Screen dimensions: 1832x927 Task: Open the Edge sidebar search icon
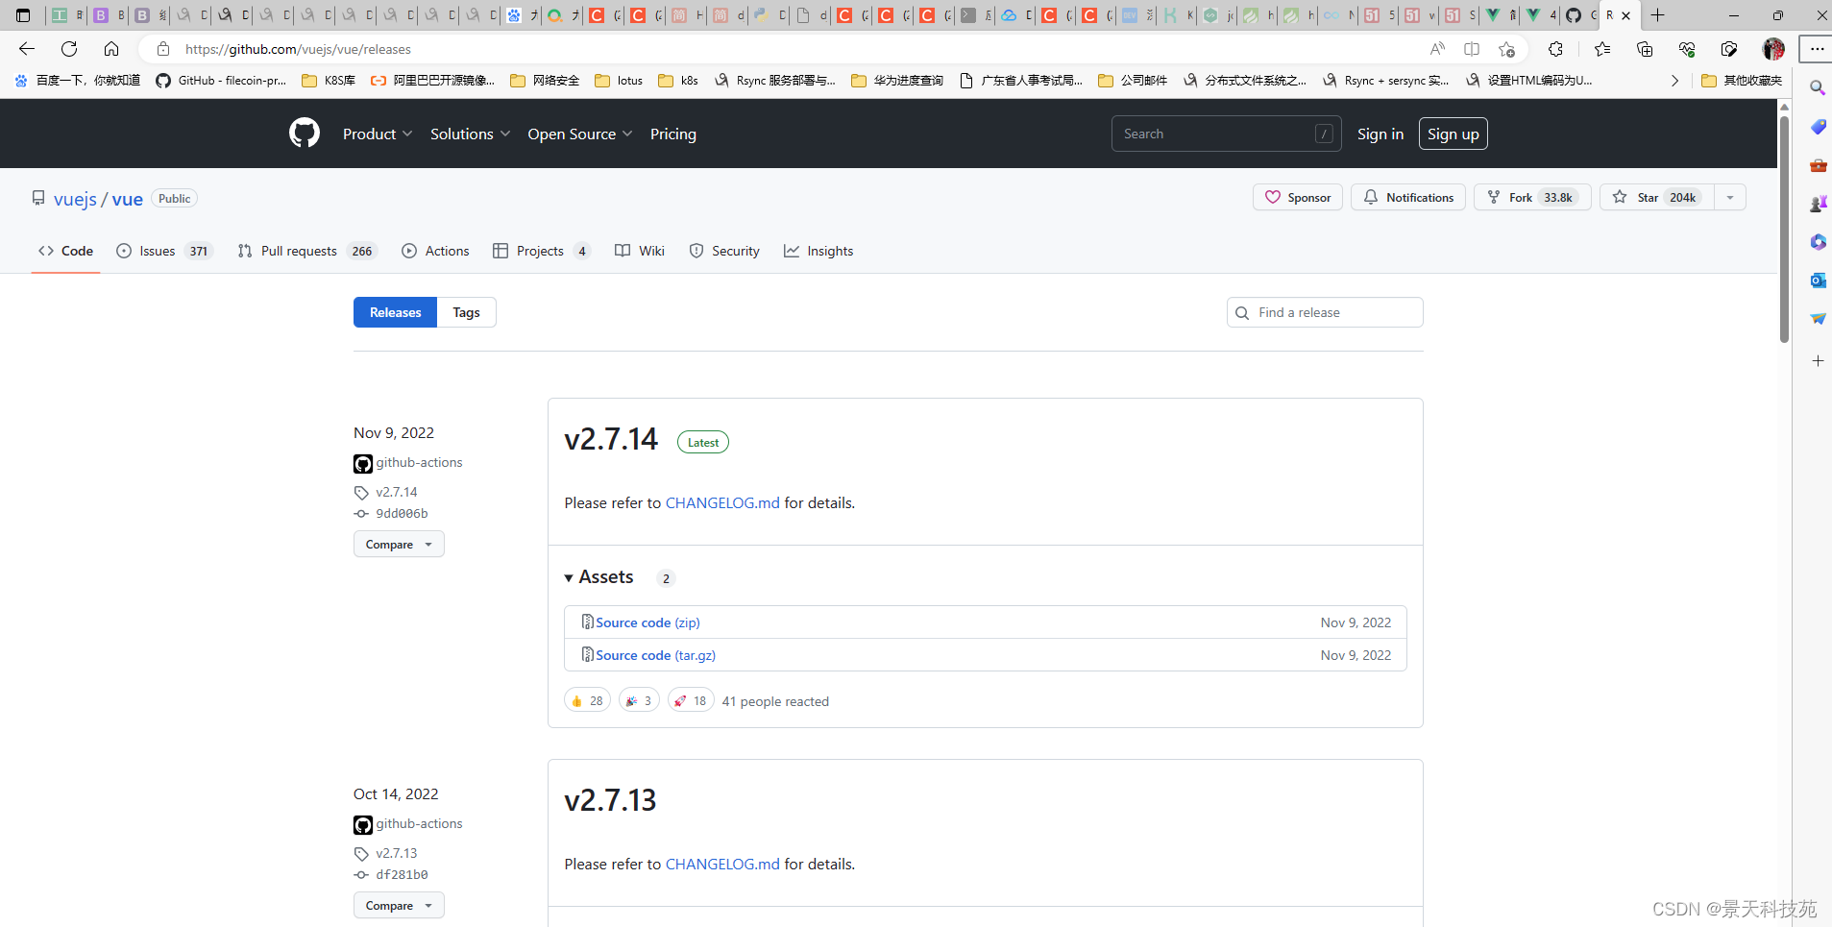(x=1818, y=88)
